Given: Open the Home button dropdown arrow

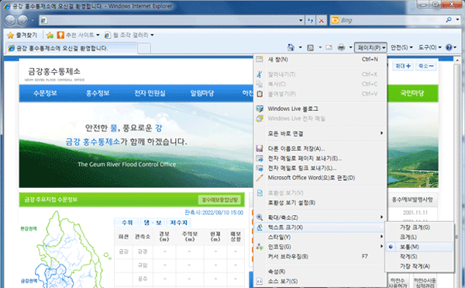Looking at the screenshot, I should 300,47.
